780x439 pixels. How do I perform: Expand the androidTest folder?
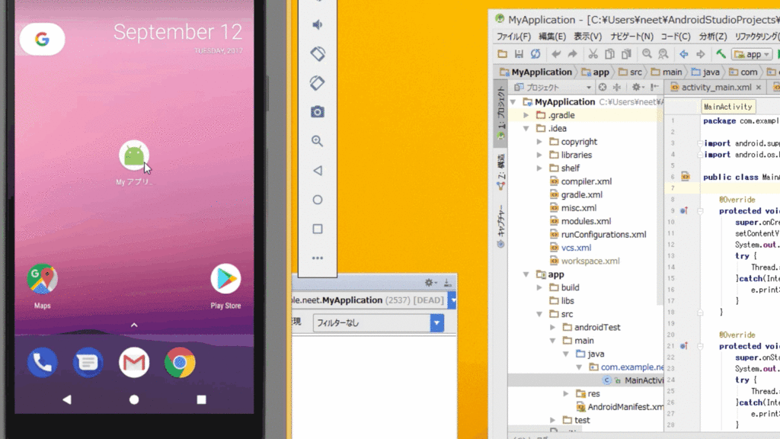pos(553,328)
